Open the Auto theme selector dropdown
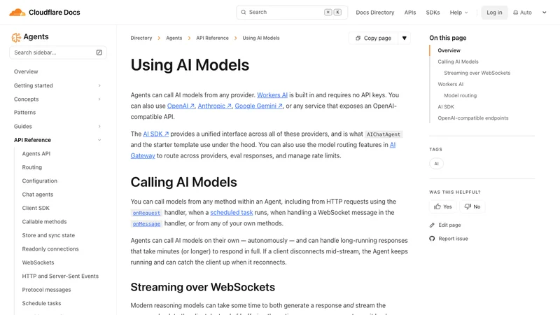This screenshot has width=560, height=315. click(530, 13)
